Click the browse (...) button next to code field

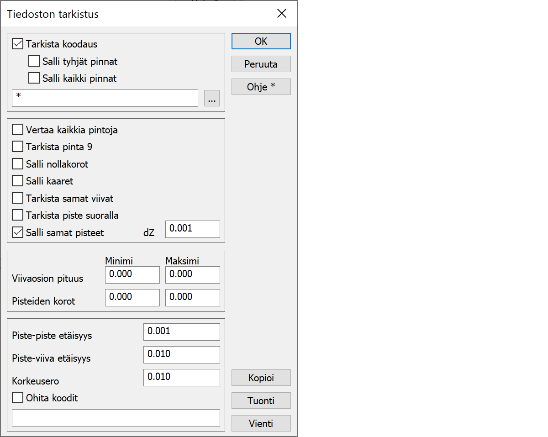[x=212, y=98]
